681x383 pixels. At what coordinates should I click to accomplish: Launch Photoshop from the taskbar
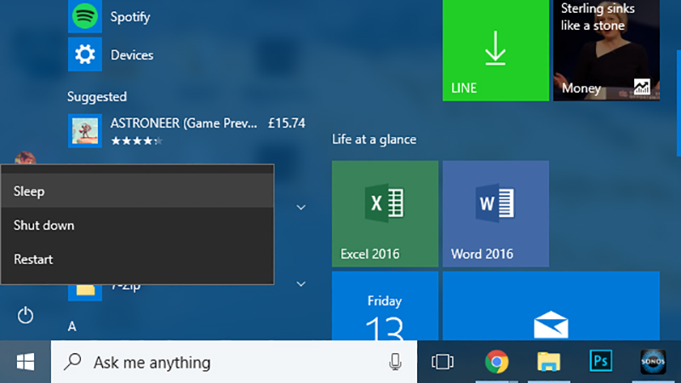(601, 361)
